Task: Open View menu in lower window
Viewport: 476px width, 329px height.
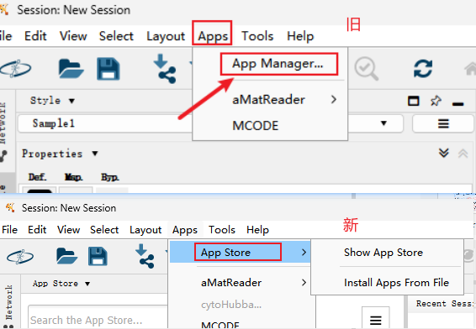Action: pyautogui.click(x=69, y=230)
